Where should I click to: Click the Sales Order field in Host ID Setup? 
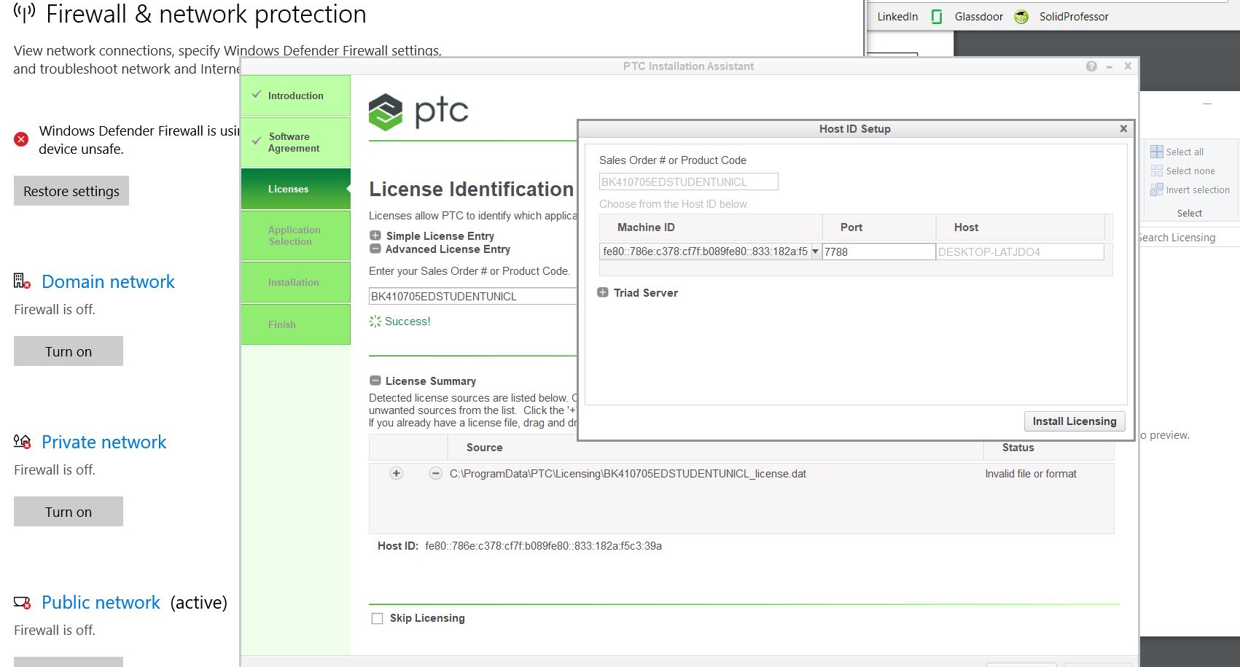[x=689, y=182]
